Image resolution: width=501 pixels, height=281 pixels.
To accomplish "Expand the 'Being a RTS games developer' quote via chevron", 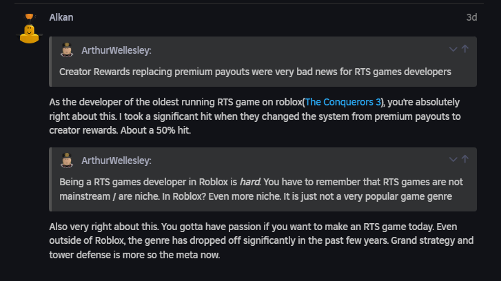I will tap(453, 160).
